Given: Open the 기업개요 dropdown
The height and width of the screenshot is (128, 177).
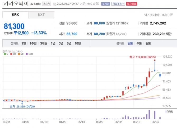Looking at the screenshot, I should (118, 4).
